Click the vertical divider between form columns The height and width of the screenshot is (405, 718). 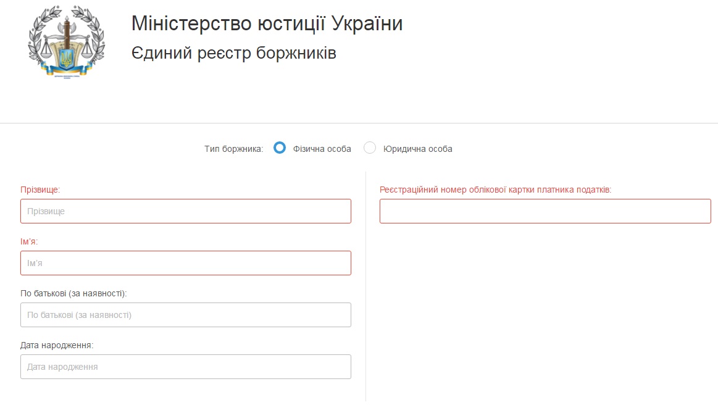point(365,284)
